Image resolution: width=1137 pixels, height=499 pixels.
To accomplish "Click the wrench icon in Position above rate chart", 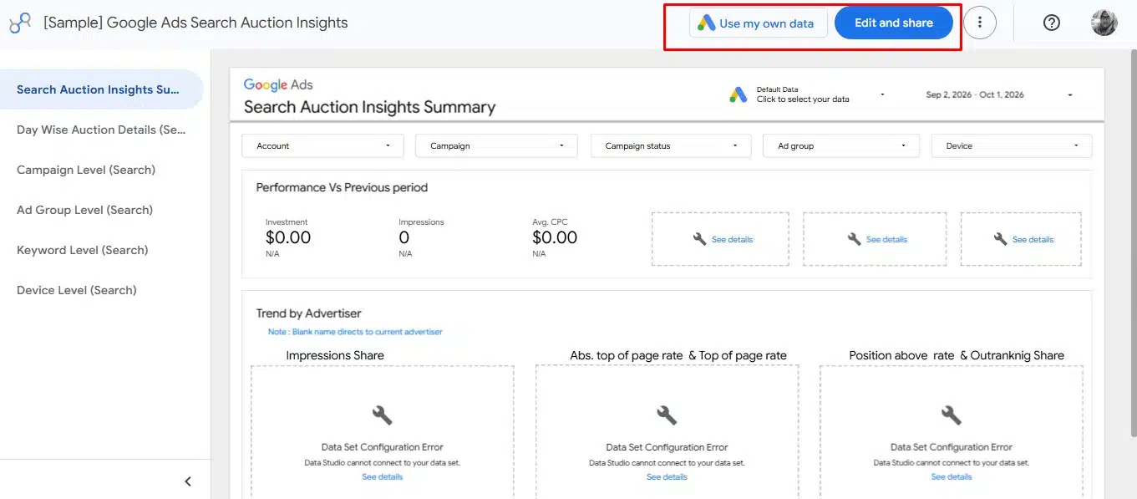I will [x=951, y=415].
